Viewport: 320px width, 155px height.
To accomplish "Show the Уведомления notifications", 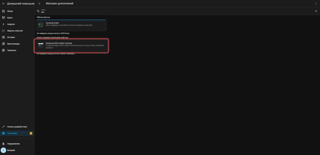I will coord(13,144).
